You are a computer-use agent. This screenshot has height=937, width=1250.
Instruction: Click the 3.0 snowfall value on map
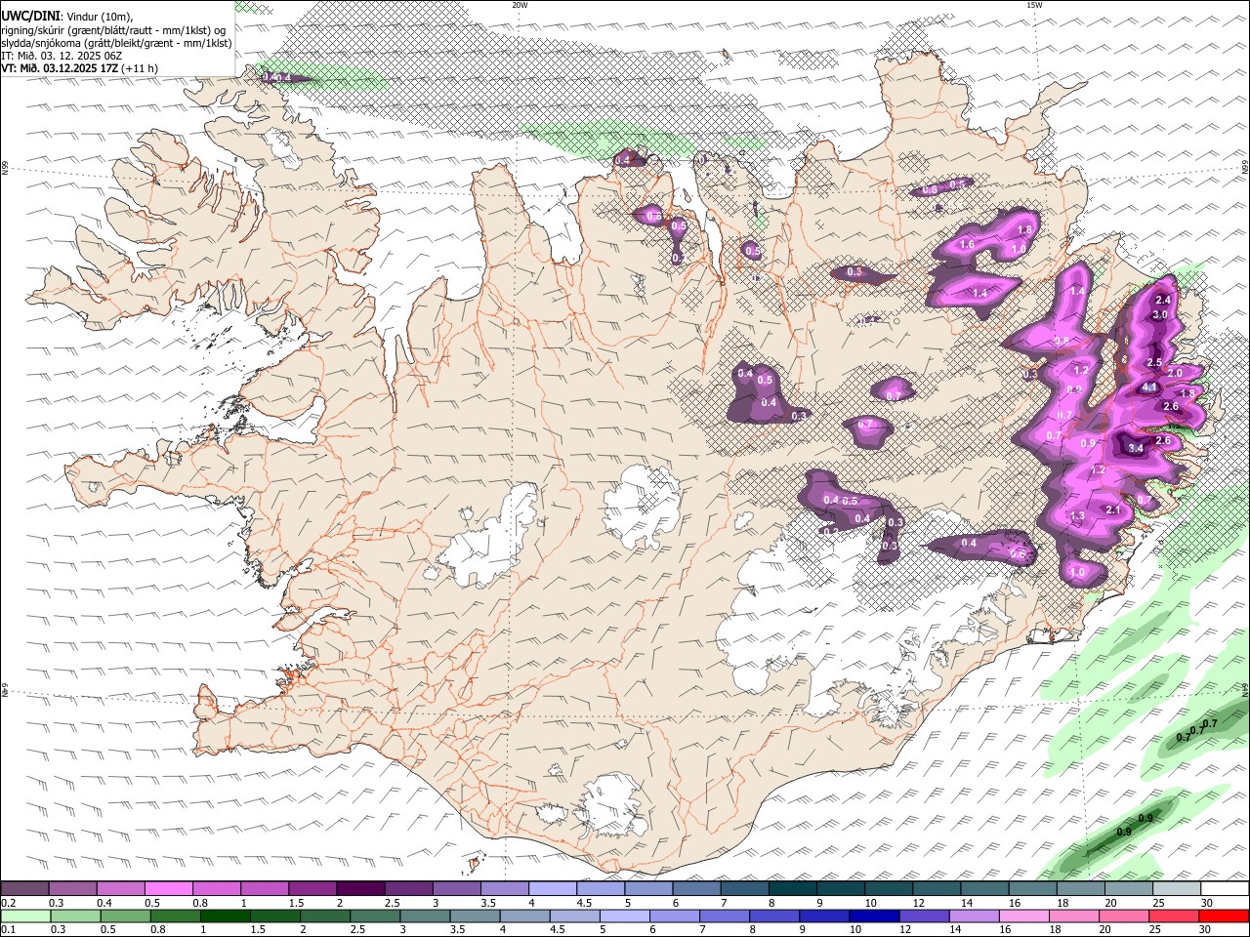[1160, 315]
